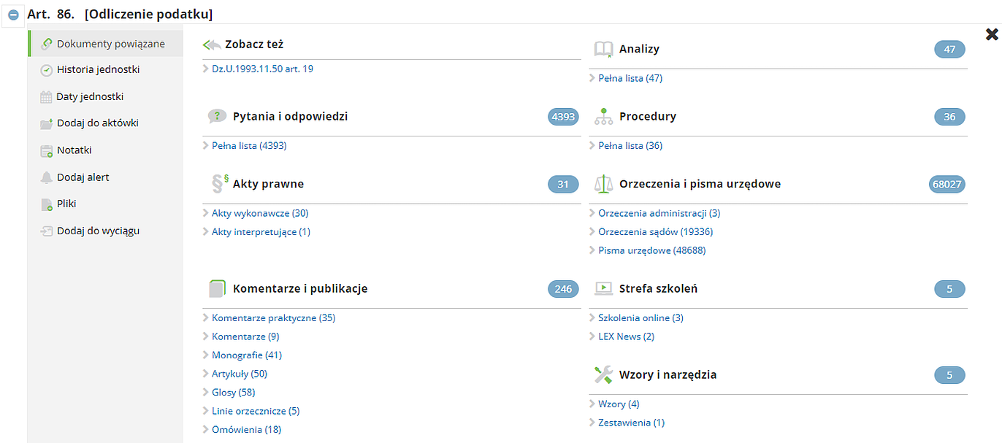Click the calendar icon for Daty jednostki
This screenshot has height=443, width=1002.
point(46,97)
